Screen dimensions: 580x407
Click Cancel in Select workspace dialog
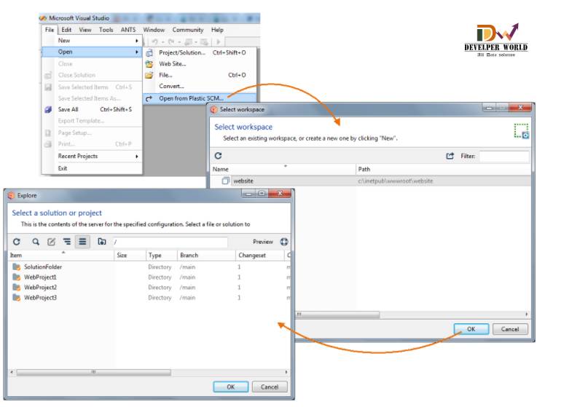point(510,329)
